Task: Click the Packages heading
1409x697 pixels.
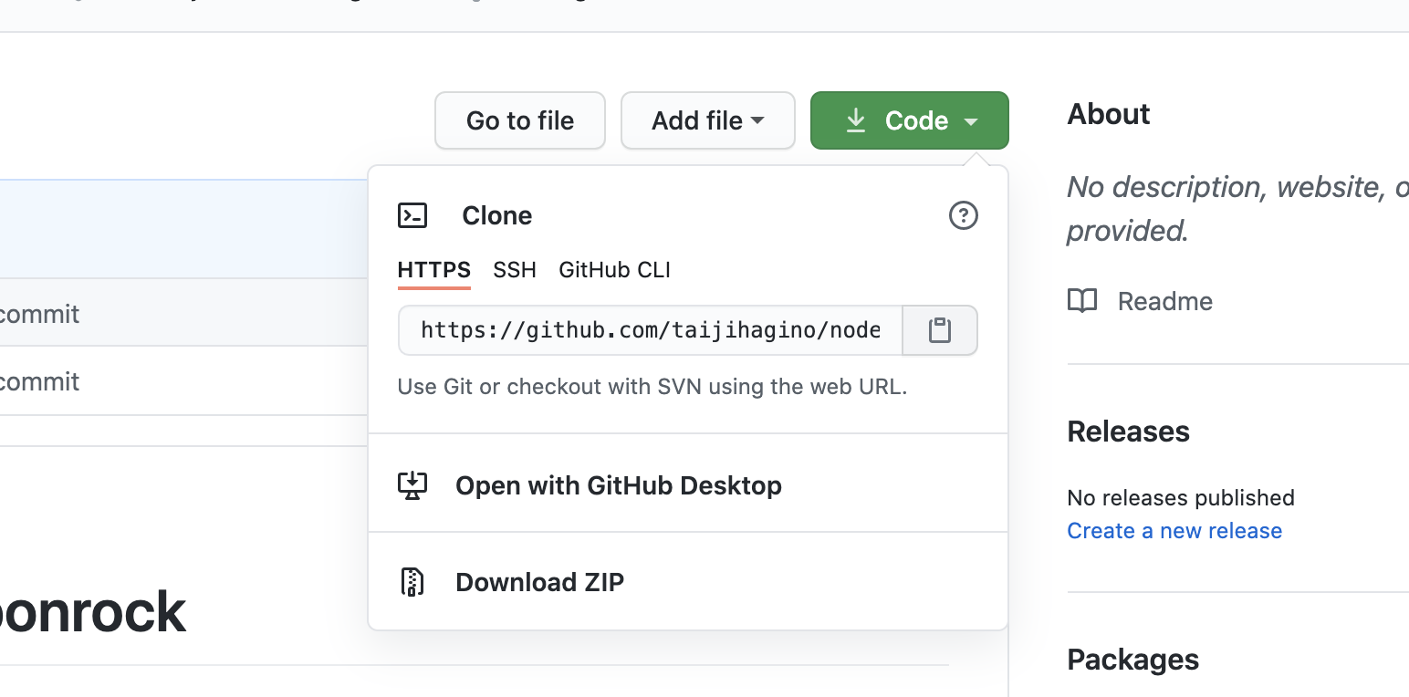Action: click(x=1133, y=660)
